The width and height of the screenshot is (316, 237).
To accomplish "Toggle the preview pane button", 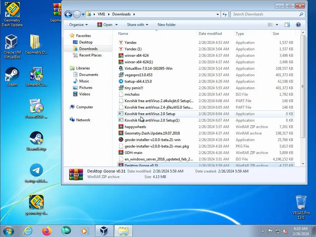I will click(x=287, y=25).
